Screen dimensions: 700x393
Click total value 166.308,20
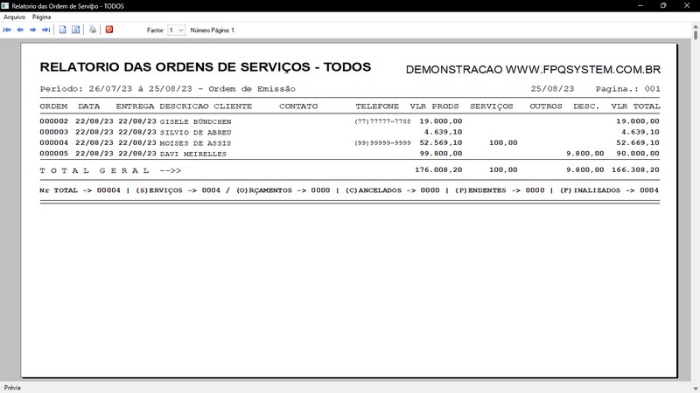(636, 169)
